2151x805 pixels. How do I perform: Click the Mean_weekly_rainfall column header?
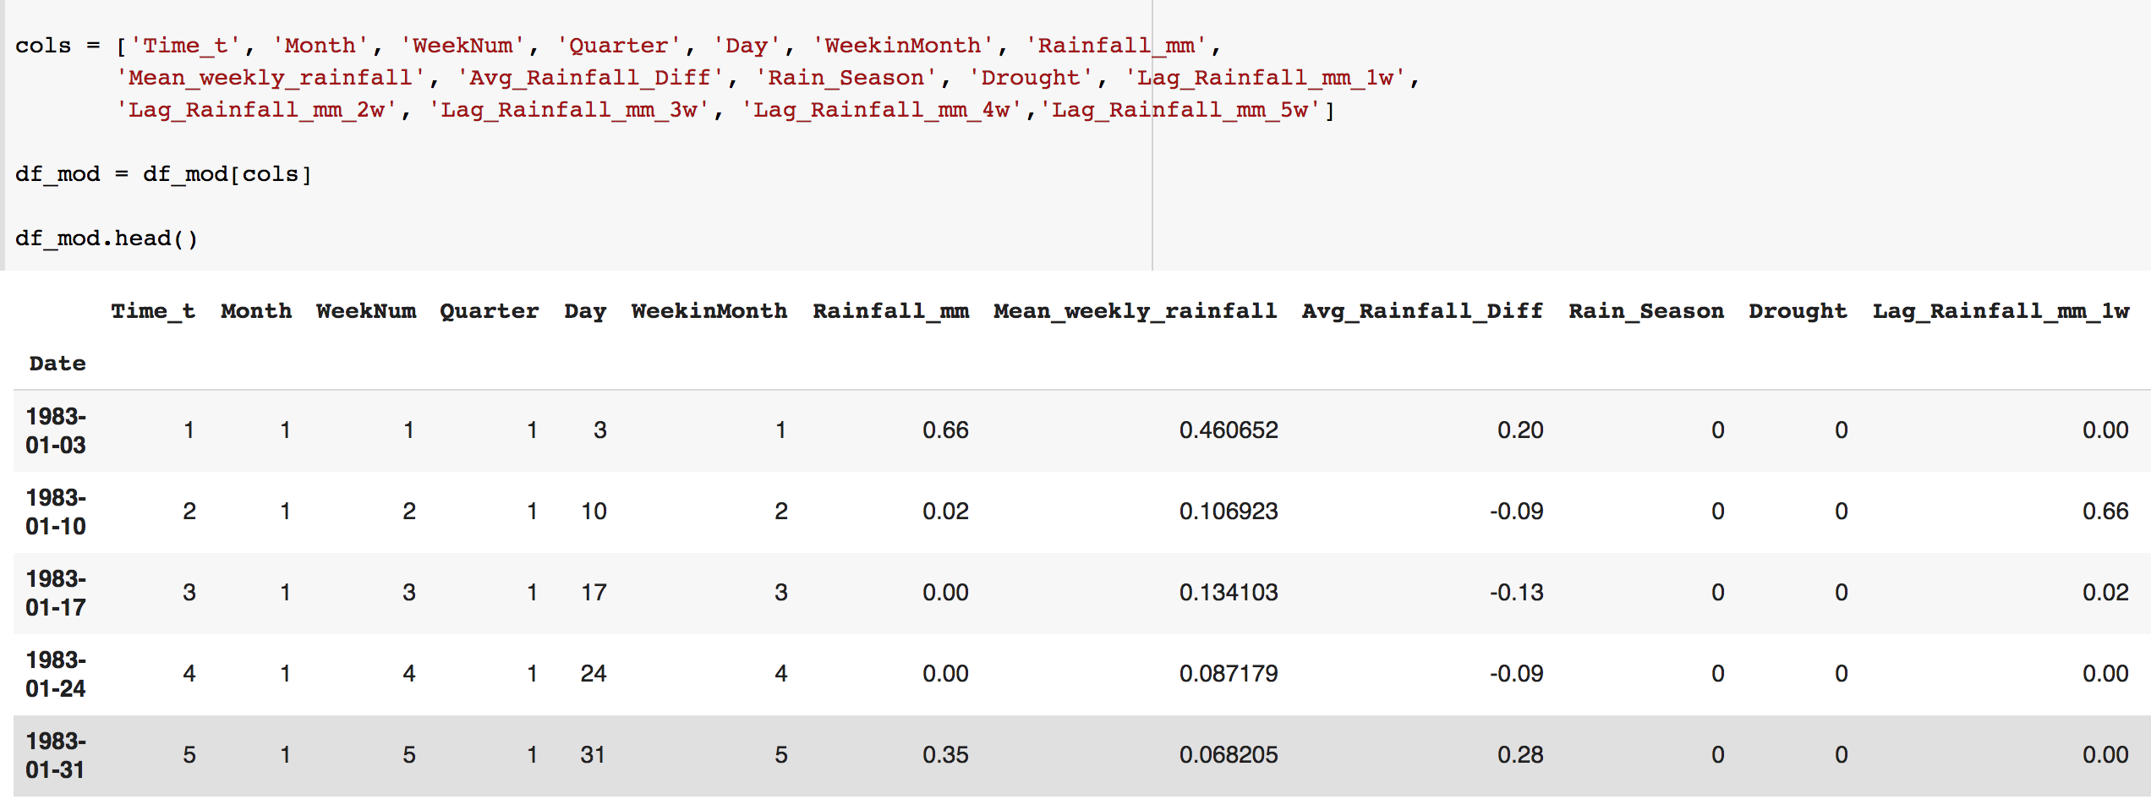(1135, 311)
